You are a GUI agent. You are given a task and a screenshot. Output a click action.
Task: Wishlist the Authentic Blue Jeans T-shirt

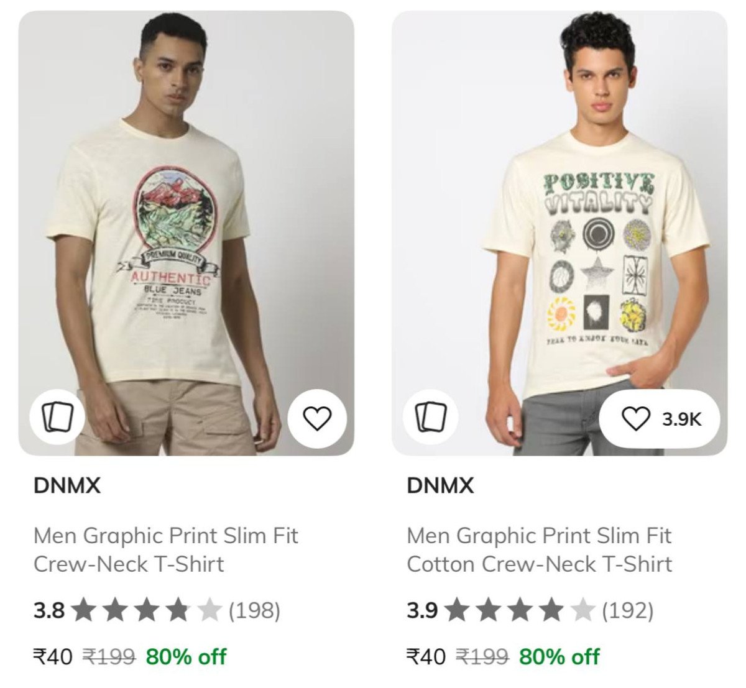coord(317,418)
